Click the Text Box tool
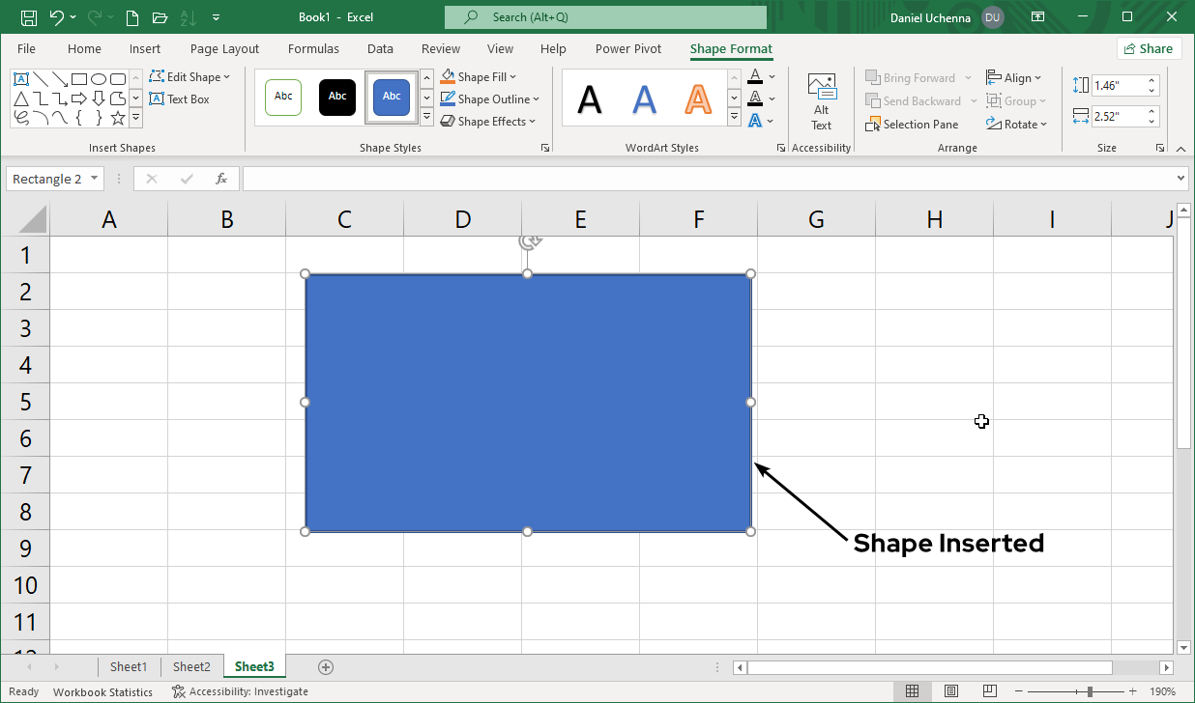Viewport: 1195px width, 703px height. [x=180, y=99]
